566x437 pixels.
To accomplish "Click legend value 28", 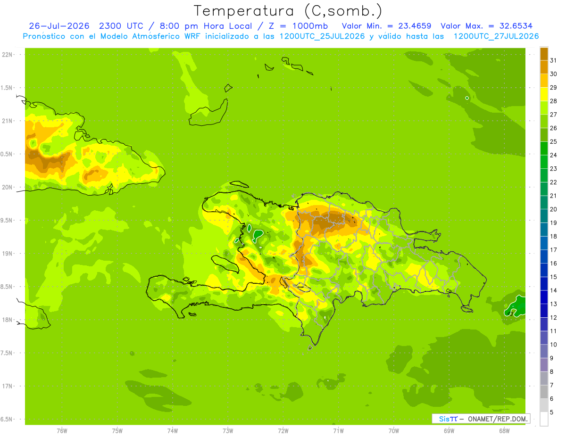I will (x=553, y=101).
